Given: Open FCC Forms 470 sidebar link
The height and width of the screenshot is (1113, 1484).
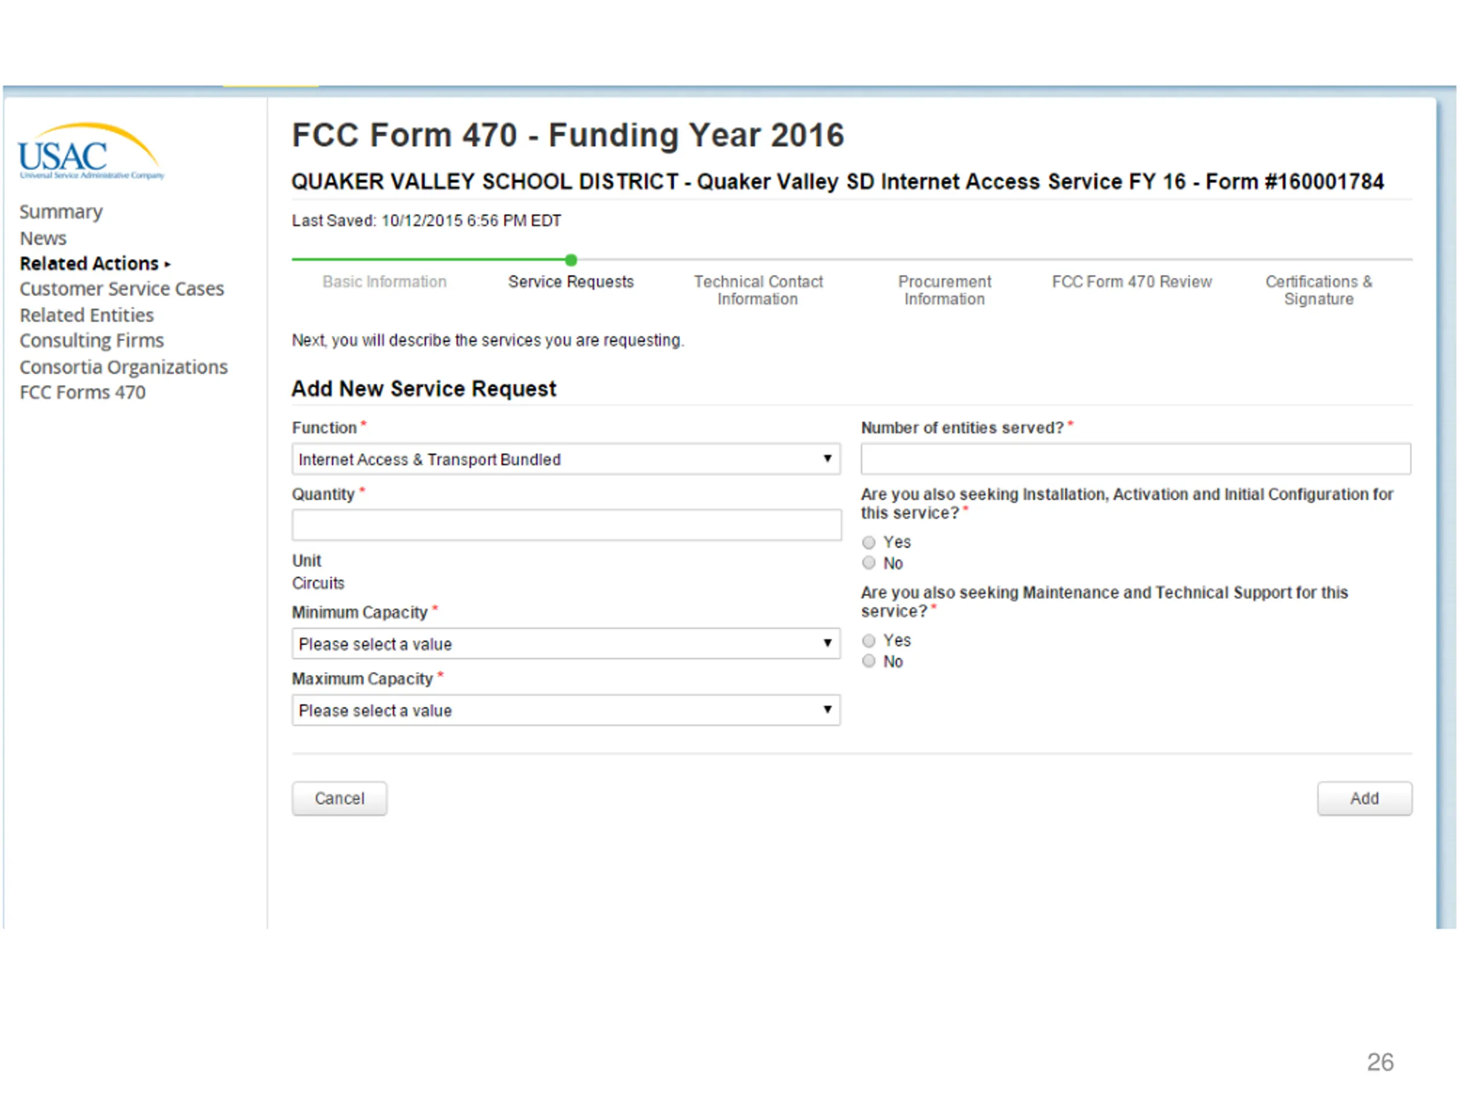Looking at the screenshot, I should [x=82, y=392].
